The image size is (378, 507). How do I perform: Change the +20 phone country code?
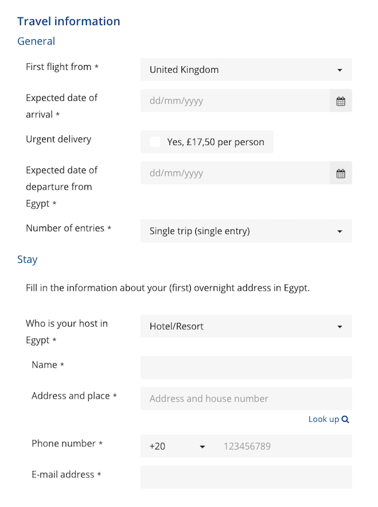click(178, 446)
